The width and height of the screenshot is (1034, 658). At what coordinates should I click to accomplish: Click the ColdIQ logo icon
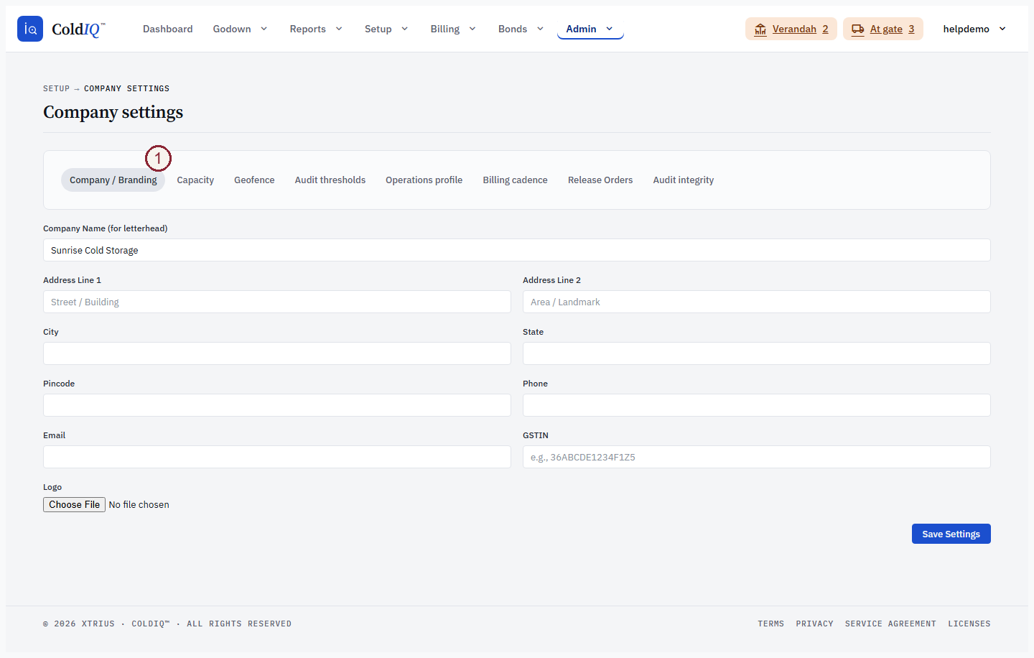[30, 29]
